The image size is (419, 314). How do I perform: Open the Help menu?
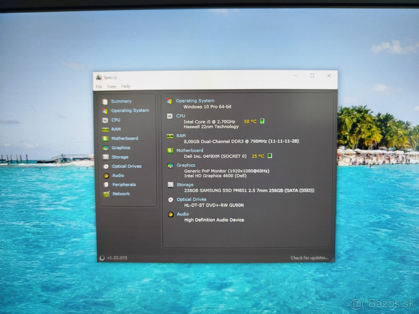[126, 87]
